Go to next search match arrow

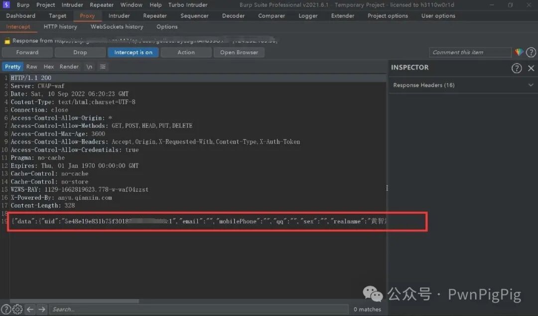coord(42,309)
